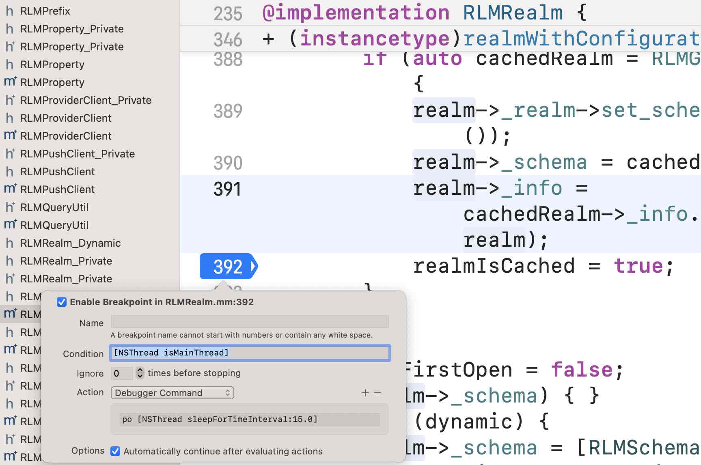Click the h+ icon next to RLMPushClient_Private
The width and height of the screenshot is (701, 465).
(x=10, y=153)
